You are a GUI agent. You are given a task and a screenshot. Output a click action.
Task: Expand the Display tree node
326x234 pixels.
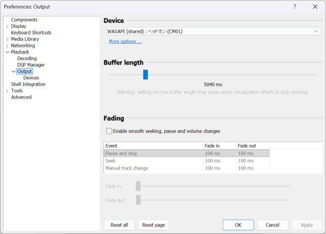pos(7,26)
